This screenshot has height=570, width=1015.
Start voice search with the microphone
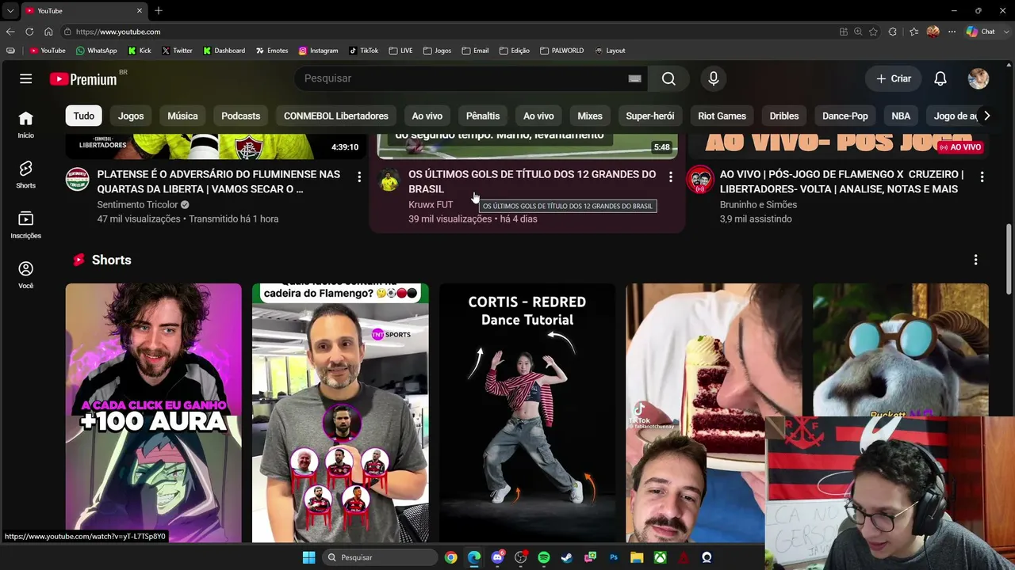coord(714,78)
